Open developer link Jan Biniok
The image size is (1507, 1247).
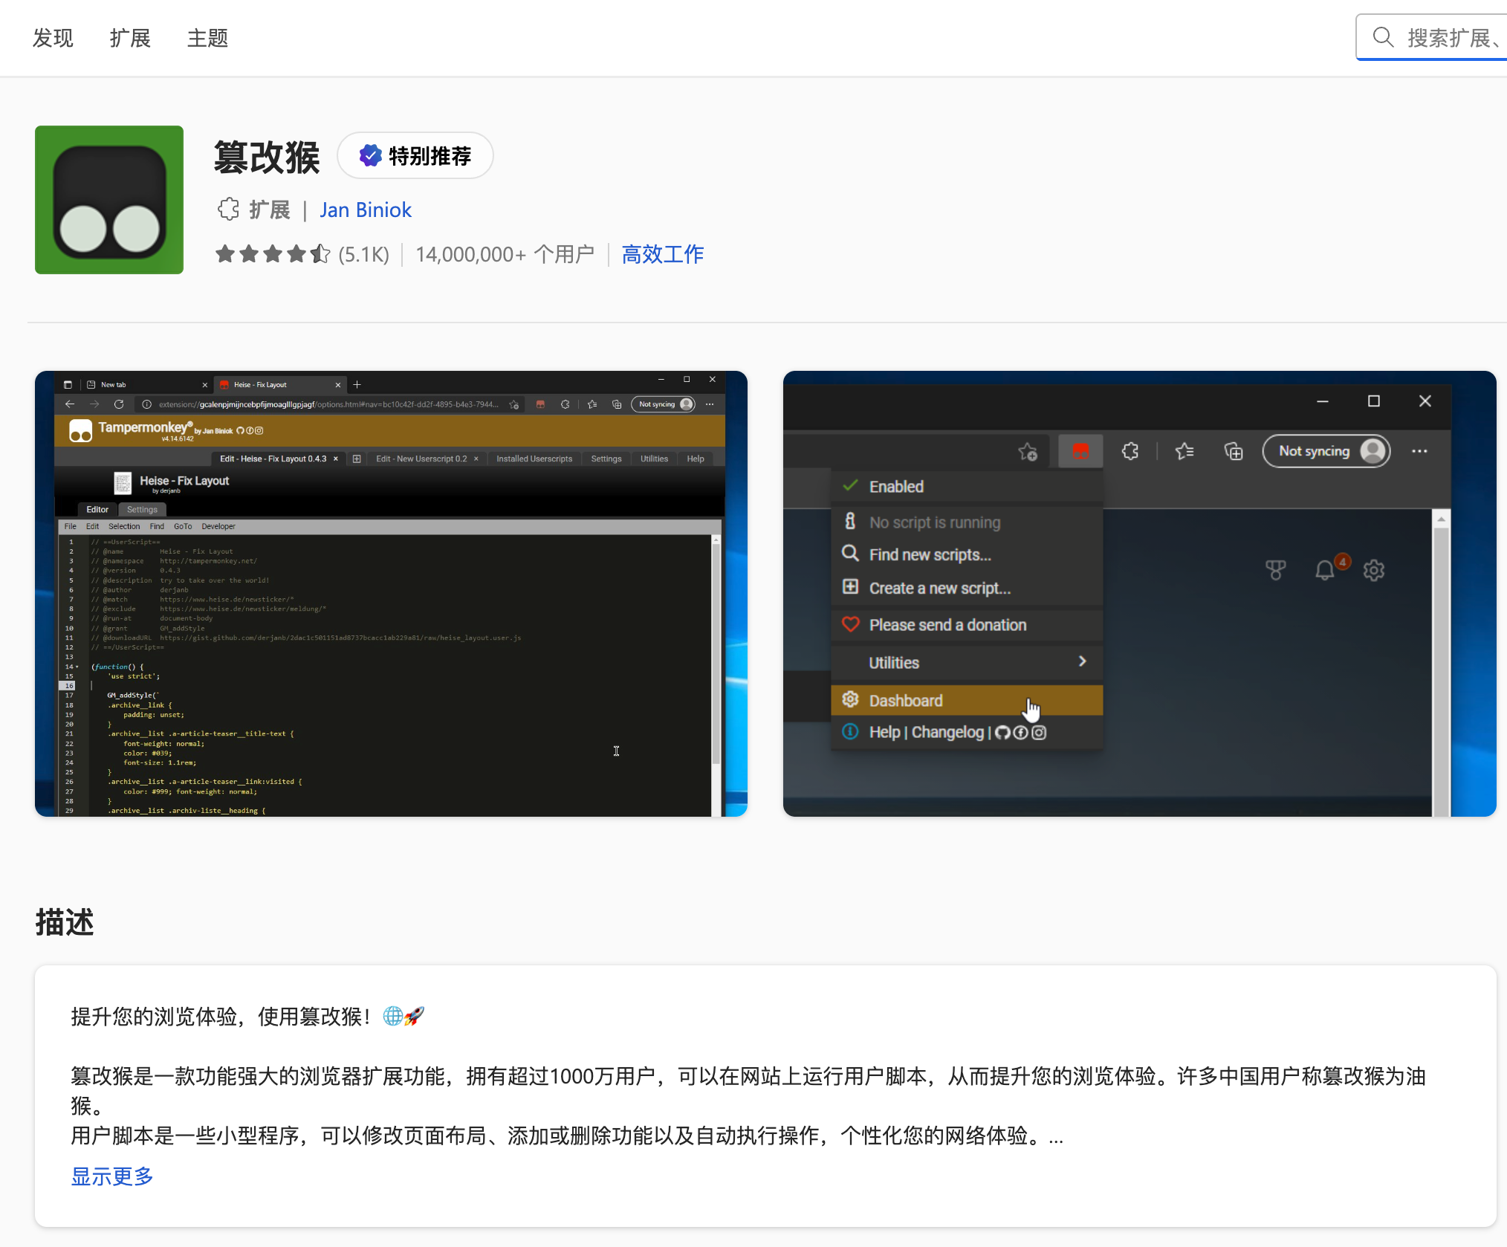pos(365,210)
